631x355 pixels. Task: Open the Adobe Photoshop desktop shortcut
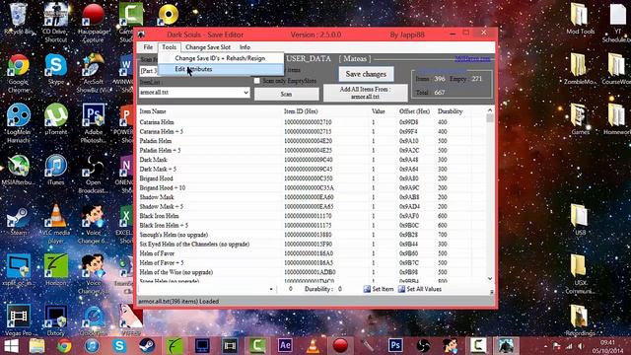click(x=94, y=122)
